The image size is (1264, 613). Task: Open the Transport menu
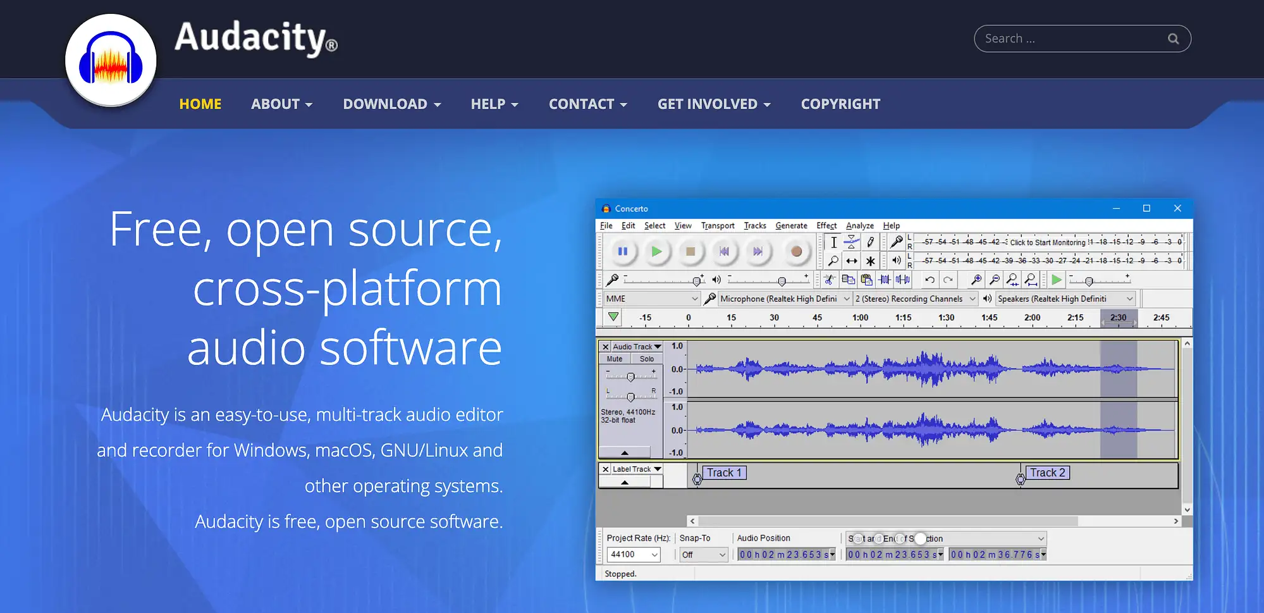point(718,226)
